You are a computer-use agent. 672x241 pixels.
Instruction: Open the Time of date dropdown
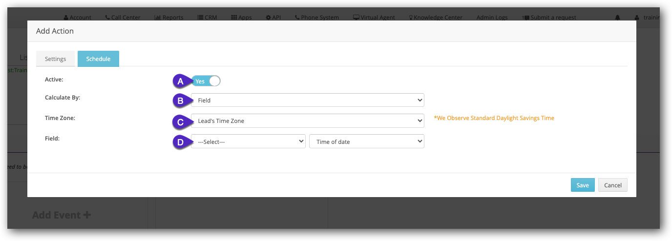367,141
